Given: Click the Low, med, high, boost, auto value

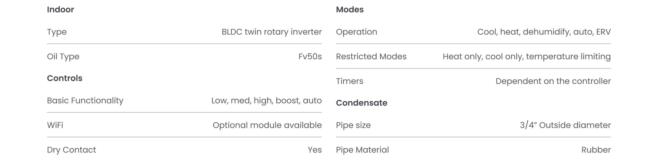Looking at the screenshot, I should pos(266,100).
